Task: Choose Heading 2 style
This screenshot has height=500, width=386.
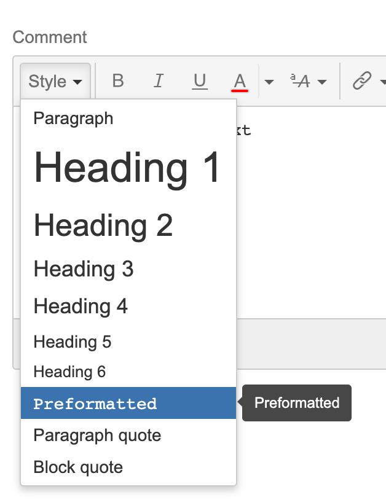Action: 128,225
